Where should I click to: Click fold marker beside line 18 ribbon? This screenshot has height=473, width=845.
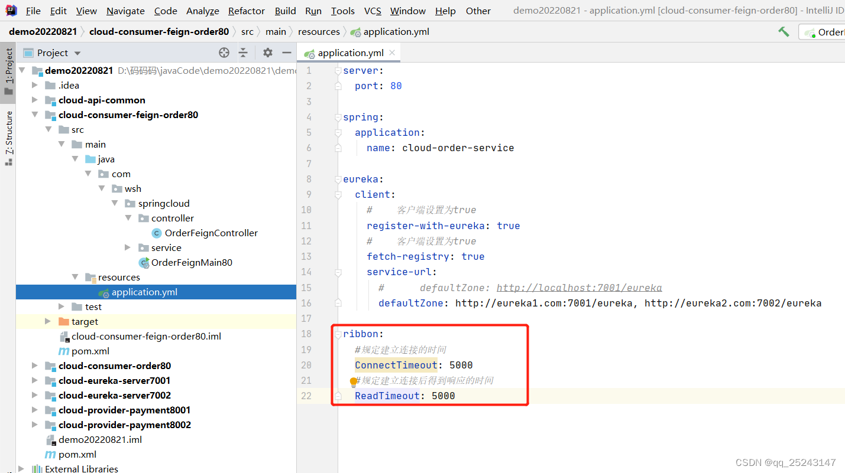point(338,334)
